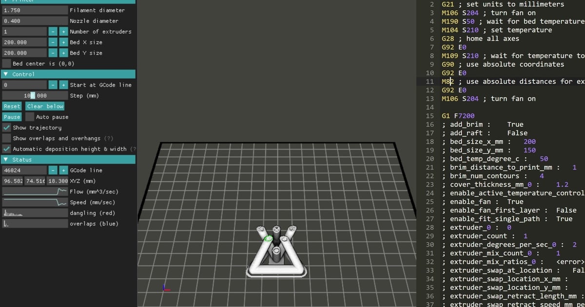Decrease the number of extruders with minus
This screenshot has height=307, width=585.
(x=53, y=32)
